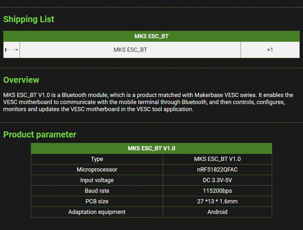Click the overview description paragraph
Screen dimensions: 303x230
(x=148, y=102)
